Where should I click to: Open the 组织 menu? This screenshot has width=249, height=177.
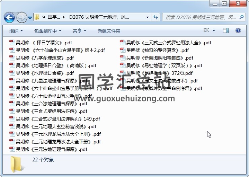[x=16, y=31]
